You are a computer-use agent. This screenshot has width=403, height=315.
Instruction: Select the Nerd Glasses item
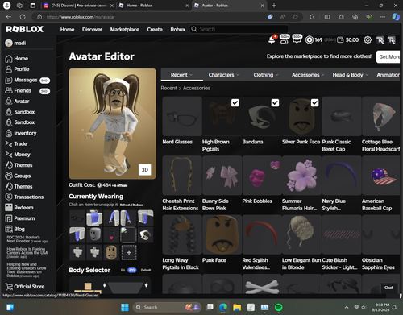coord(182,116)
